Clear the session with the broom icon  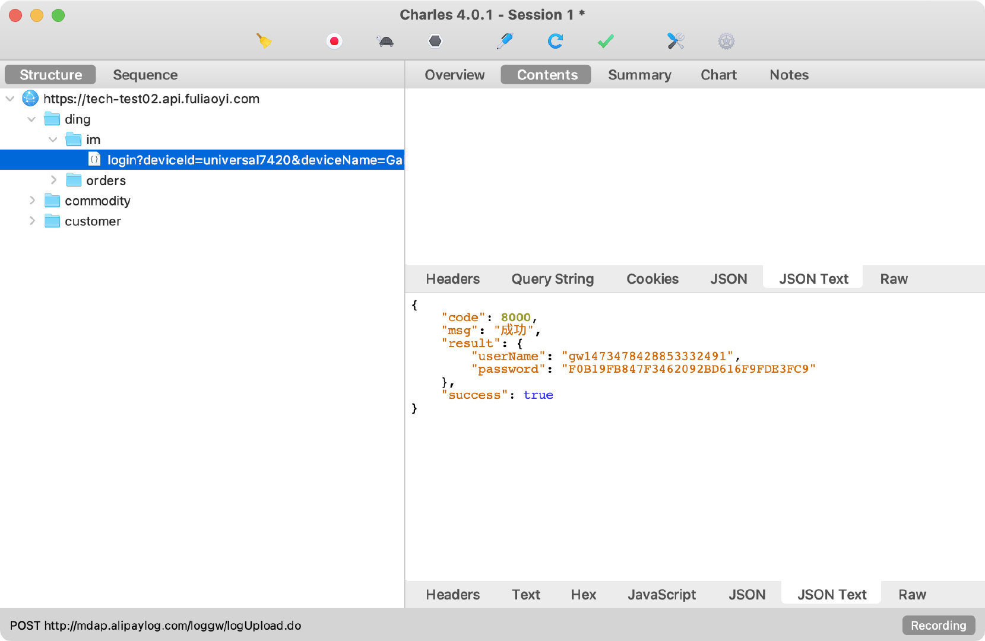point(264,41)
